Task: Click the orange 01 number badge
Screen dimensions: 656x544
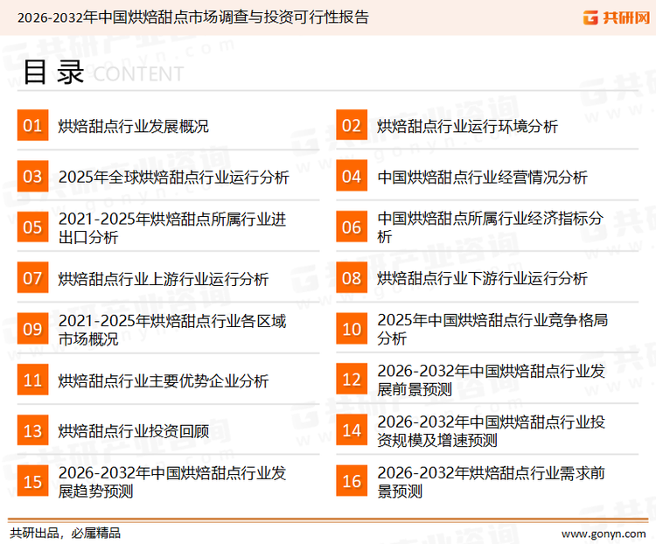Action: coord(32,126)
